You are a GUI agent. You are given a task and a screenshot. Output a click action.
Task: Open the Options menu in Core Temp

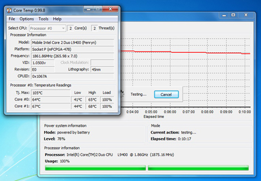point(27,19)
